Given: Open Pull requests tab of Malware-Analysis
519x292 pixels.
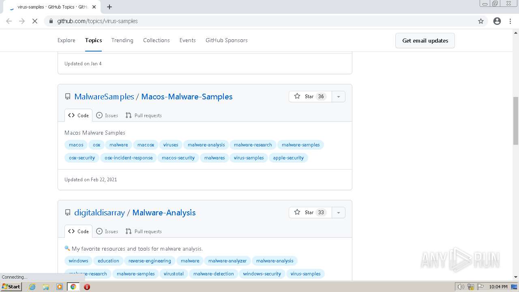Looking at the screenshot, I should tap(144, 231).
